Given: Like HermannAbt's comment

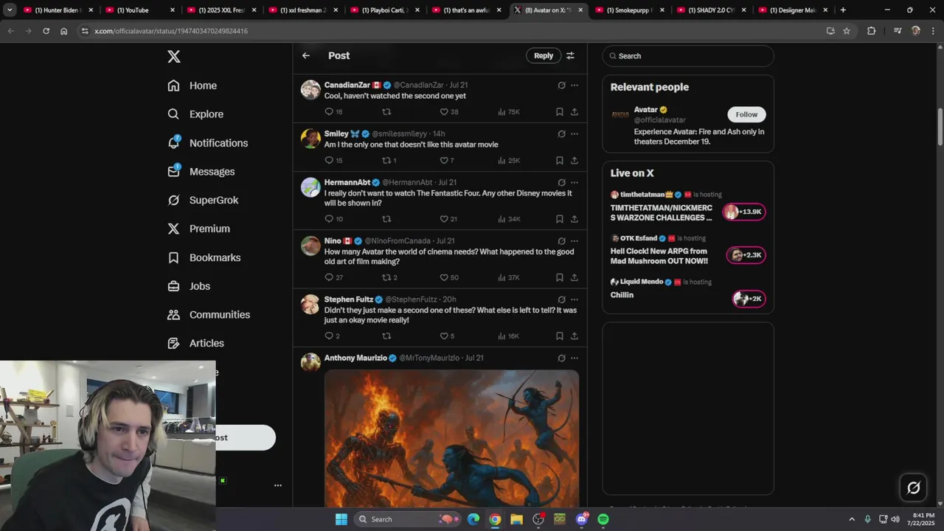Looking at the screenshot, I should pyautogui.click(x=444, y=219).
